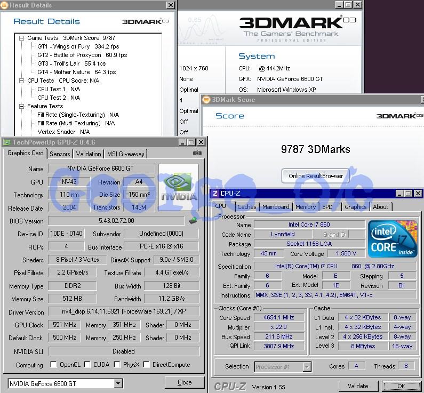Switch to the Validation tab in GPU-Z

pyautogui.click(x=89, y=154)
